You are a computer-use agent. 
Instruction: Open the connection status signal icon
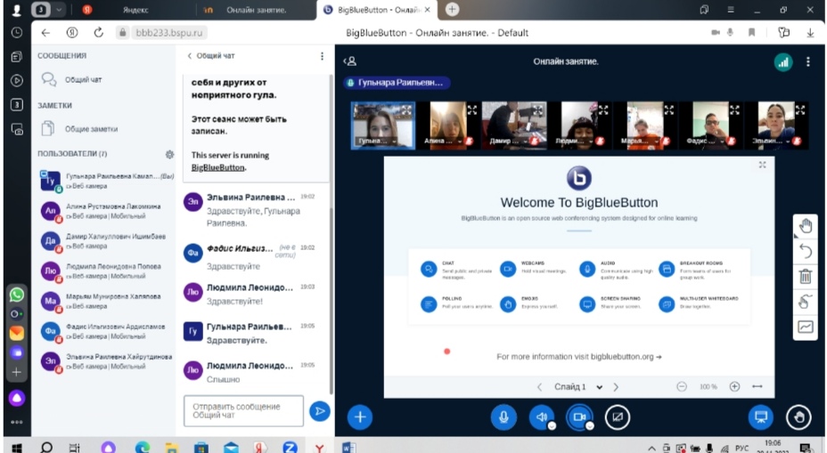click(x=783, y=62)
